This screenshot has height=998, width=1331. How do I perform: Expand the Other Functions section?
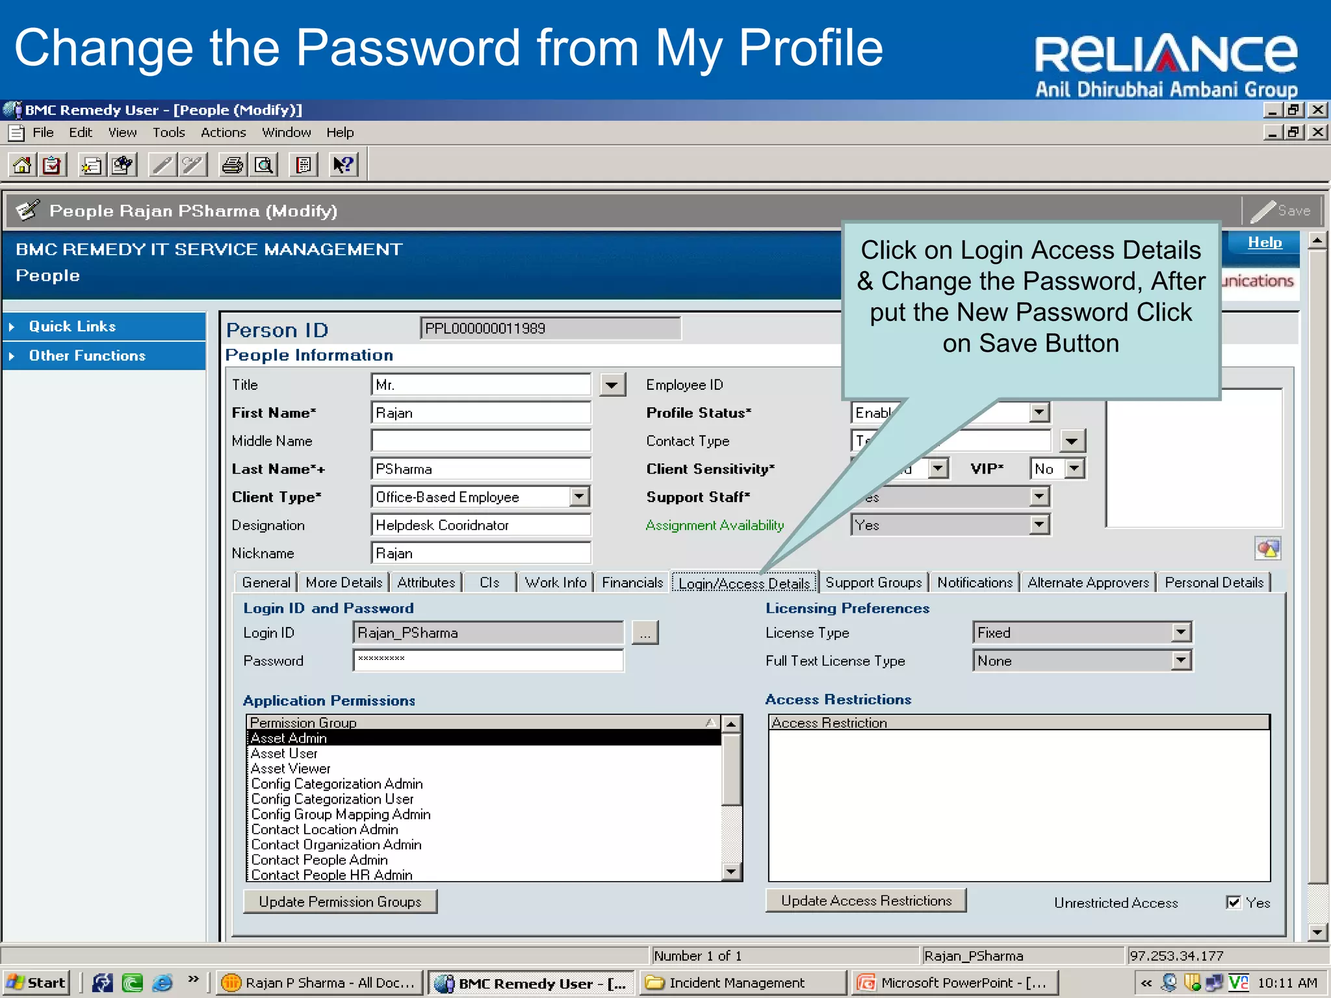pos(104,356)
